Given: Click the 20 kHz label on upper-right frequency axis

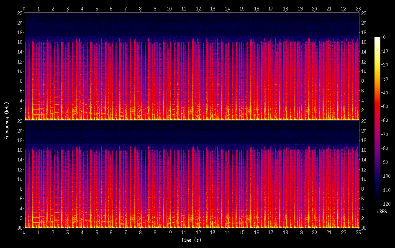Looking at the screenshot, I should (364, 23).
